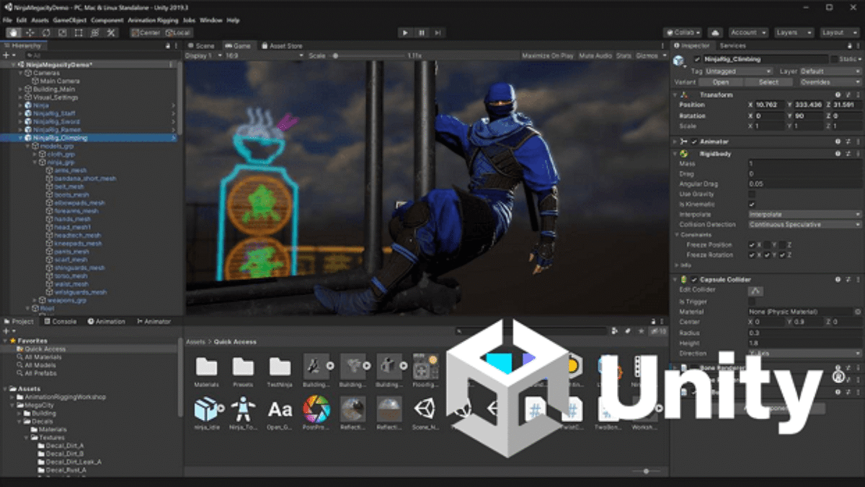Select the Rect Transform tool

tap(79, 32)
